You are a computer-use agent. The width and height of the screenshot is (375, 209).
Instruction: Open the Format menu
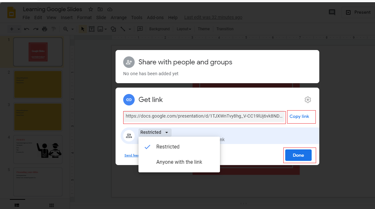point(84,18)
